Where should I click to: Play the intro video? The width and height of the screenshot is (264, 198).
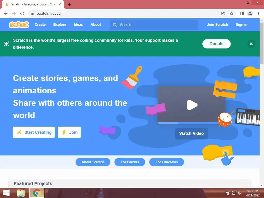(192, 105)
